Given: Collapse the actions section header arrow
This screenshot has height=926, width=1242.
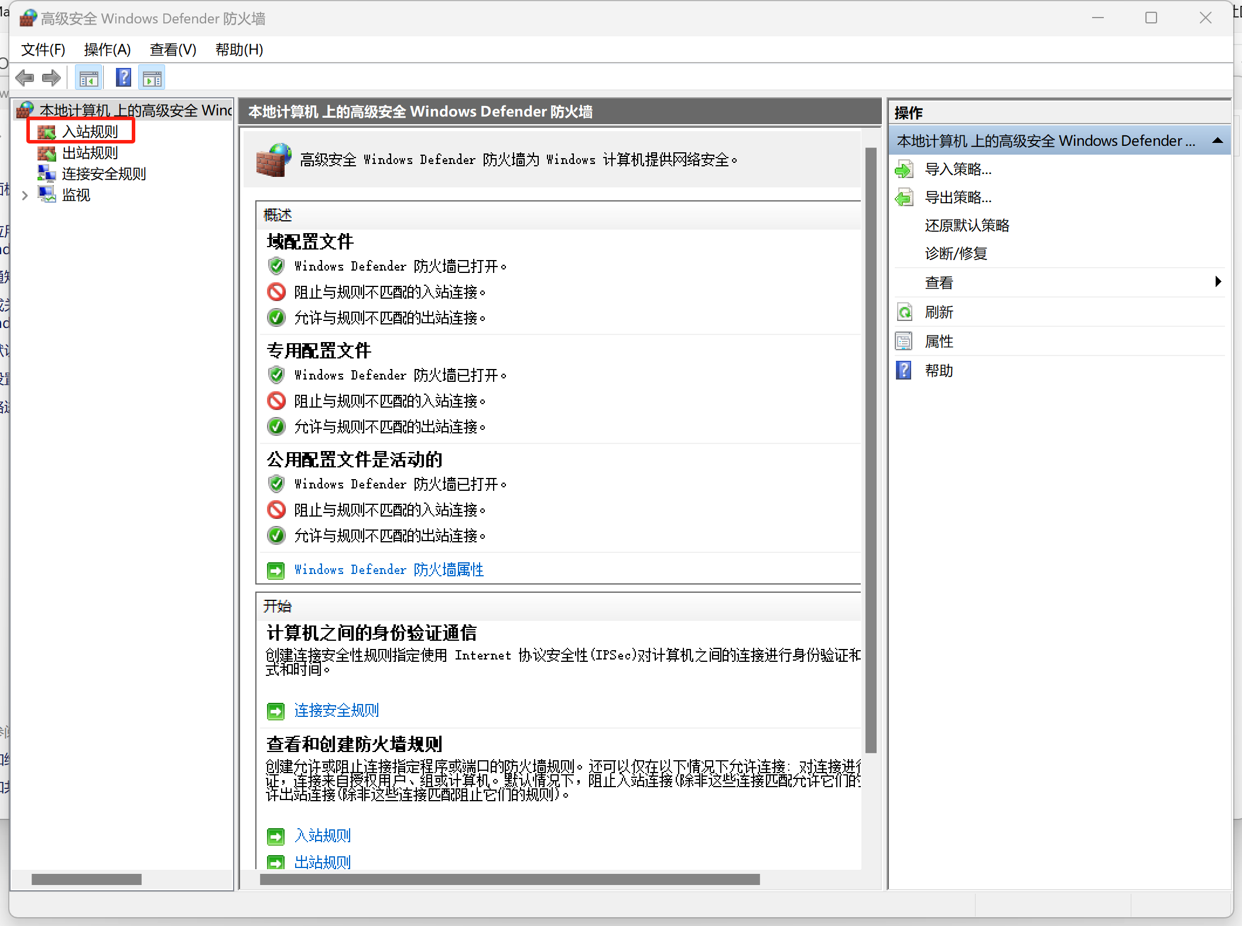Looking at the screenshot, I should [1217, 141].
